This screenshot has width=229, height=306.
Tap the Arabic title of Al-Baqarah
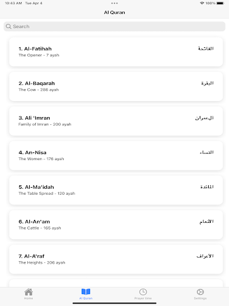click(207, 83)
